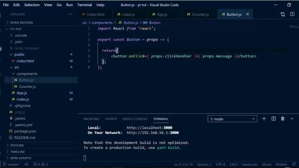Expand the OUTLINE section
This screenshot has height=168, width=299.
pos(41,145)
